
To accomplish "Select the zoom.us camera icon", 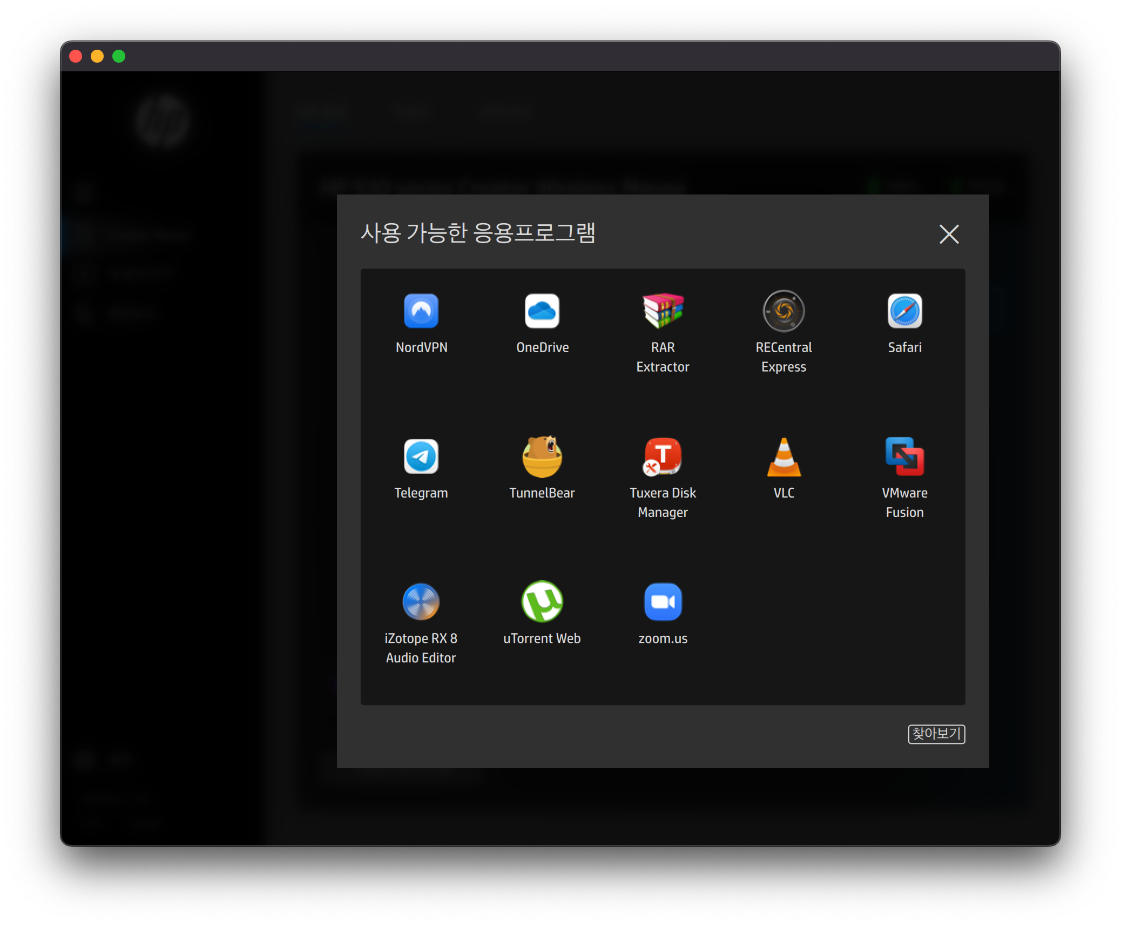I will [x=663, y=602].
